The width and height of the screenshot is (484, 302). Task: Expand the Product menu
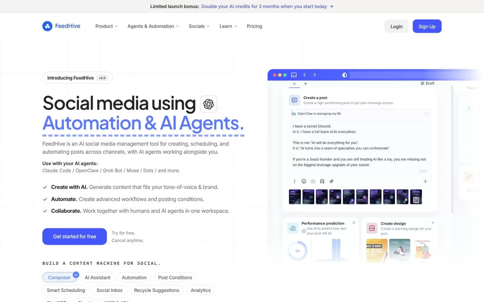tap(106, 26)
